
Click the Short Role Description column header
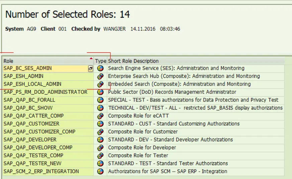click(x=133, y=61)
